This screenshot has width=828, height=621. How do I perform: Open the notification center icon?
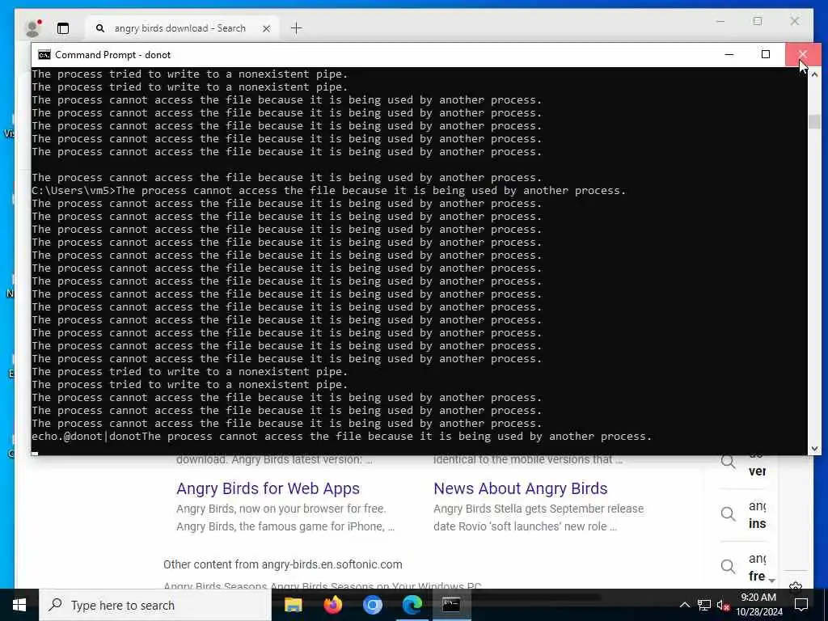click(x=801, y=605)
